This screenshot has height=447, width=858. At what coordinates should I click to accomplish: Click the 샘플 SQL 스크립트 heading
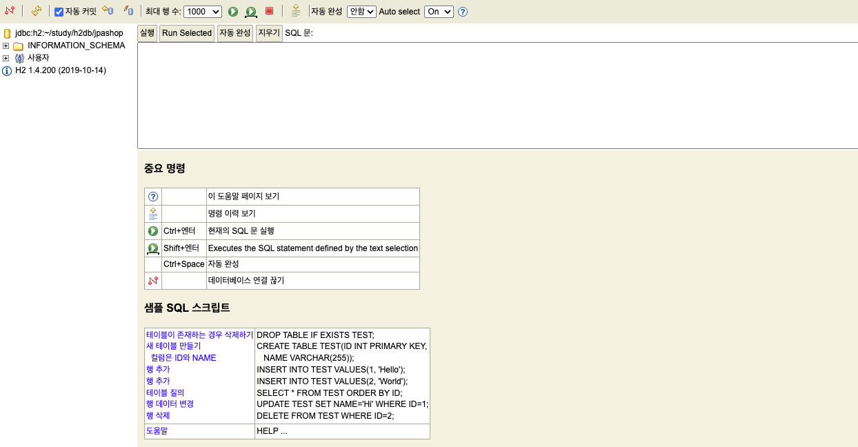tap(187, 308)
